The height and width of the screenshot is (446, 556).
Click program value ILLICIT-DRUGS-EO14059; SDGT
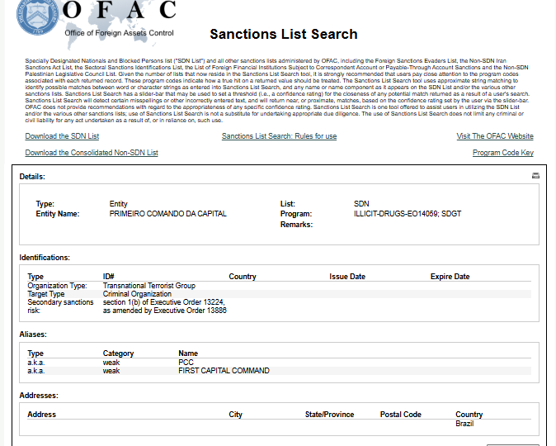click(x=408, y=214)
